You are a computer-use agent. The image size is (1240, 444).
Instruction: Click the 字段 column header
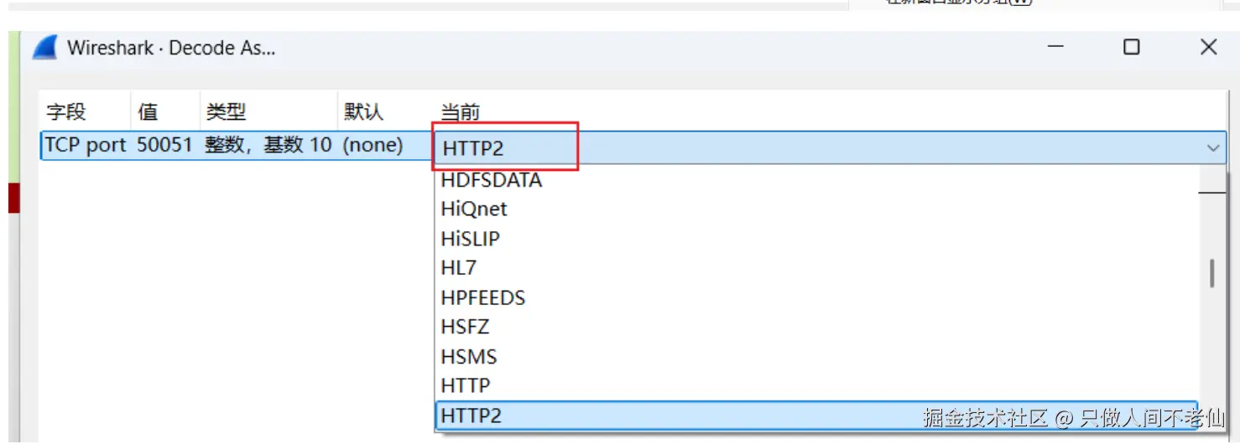coord(66,111)
